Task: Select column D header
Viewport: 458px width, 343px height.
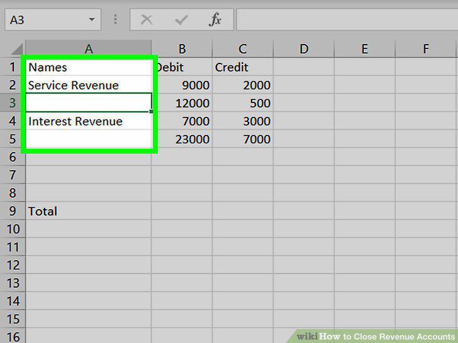Action: (x=304, y=49)
